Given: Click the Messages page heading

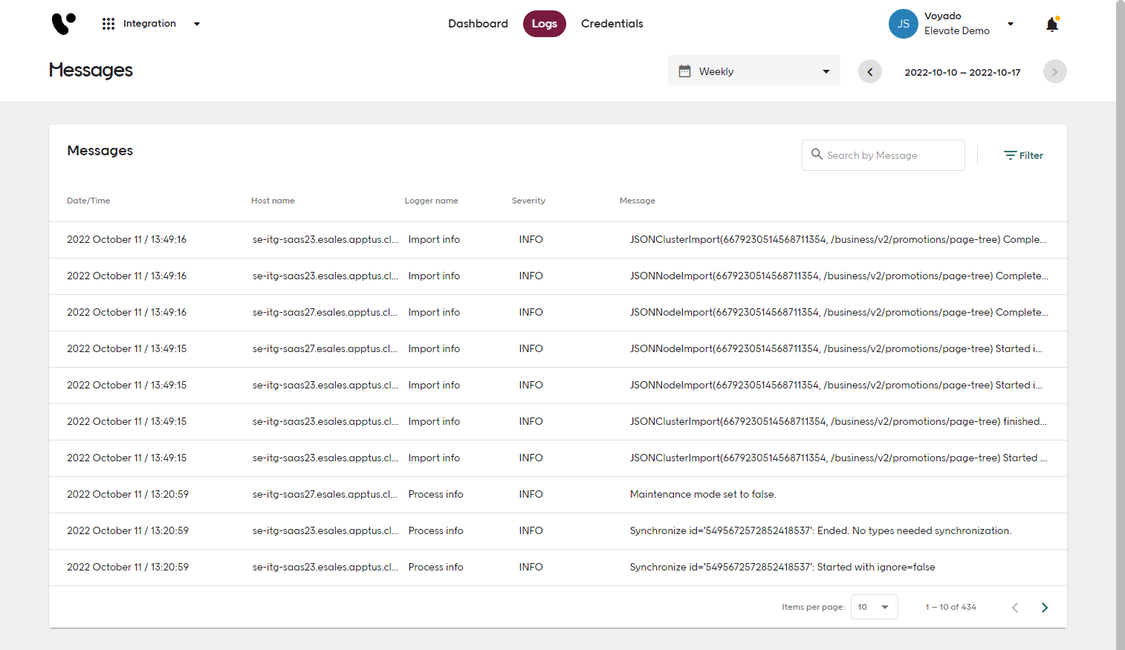Looking at the screenshot, I should (91, 70).
